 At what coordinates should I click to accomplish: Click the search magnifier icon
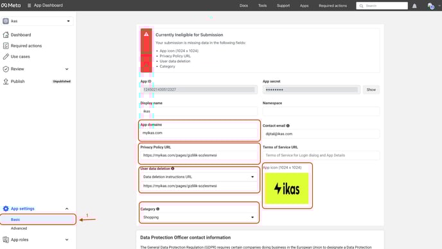pyautogui.click(x=362, y=6)
